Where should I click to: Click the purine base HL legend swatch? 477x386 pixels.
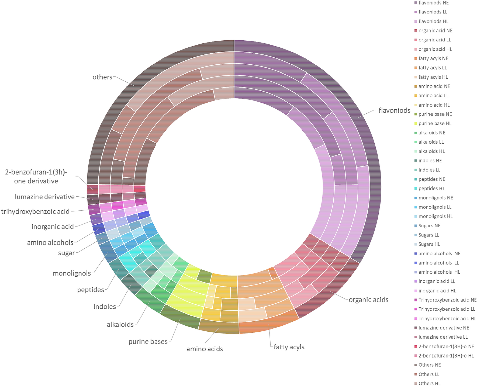[x=415, y=124]
